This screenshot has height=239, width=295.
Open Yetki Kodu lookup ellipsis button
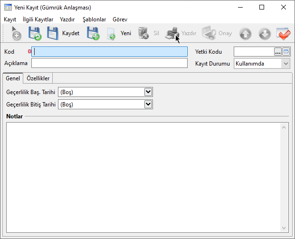click(277, 52)
